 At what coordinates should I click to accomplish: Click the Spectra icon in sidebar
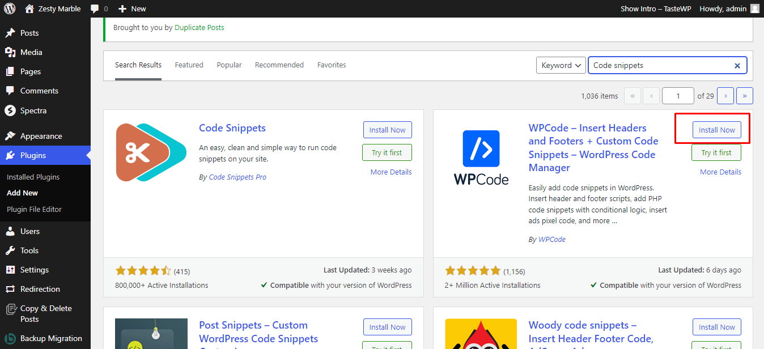coord(10,110)
